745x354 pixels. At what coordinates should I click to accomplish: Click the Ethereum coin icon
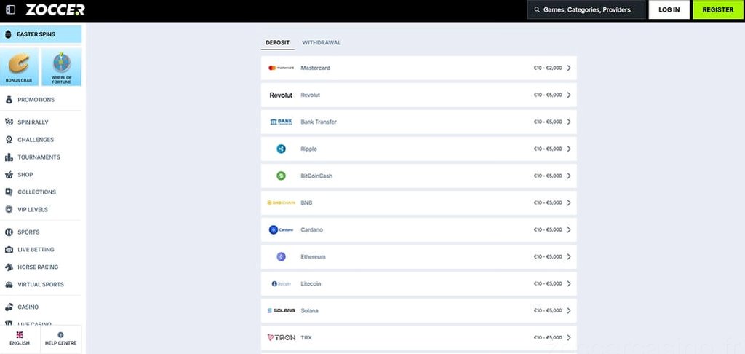(281, 257)
